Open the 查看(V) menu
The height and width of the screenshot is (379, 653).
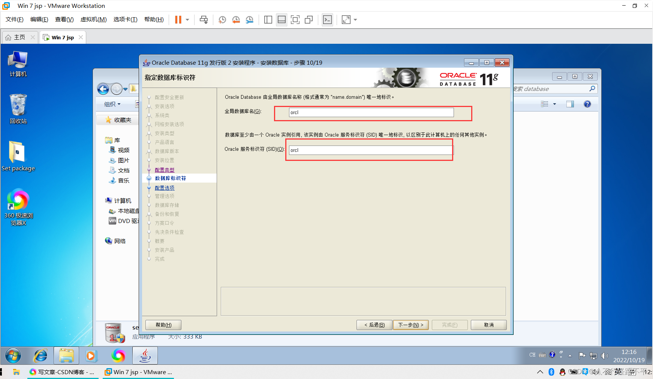pyautogui.click(x=64, y=19)
